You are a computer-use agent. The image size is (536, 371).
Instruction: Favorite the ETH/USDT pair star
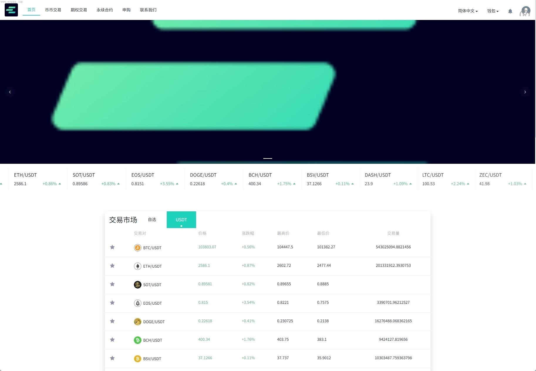tap(112, 266)
